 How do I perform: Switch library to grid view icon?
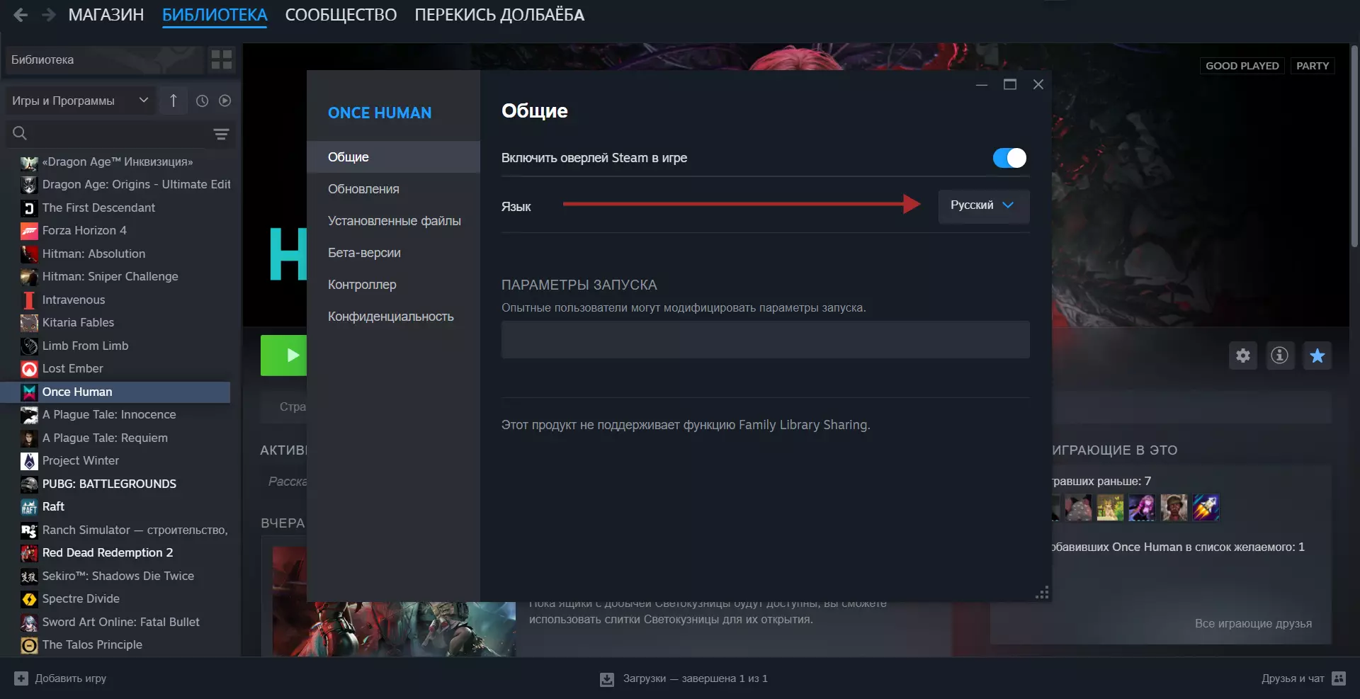click(x=222, y=59)
